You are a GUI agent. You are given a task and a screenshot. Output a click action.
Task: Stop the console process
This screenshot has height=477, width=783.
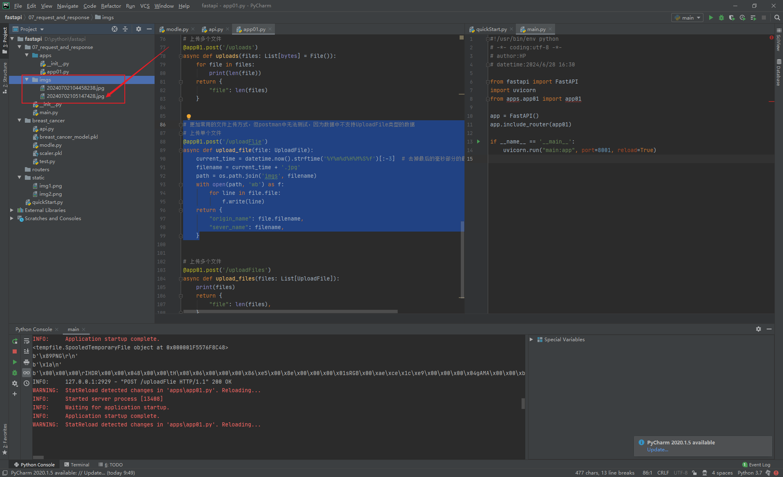[15, 351]
